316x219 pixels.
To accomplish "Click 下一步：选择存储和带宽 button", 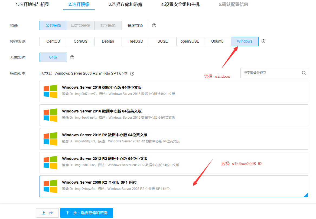I will coord(87,213).
